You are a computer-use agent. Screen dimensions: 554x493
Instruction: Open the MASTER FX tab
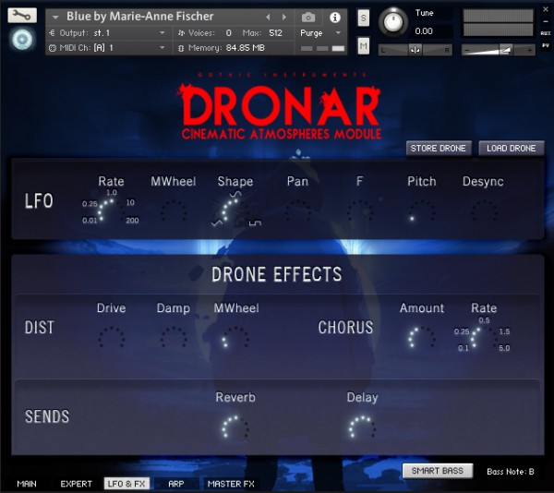231,484
